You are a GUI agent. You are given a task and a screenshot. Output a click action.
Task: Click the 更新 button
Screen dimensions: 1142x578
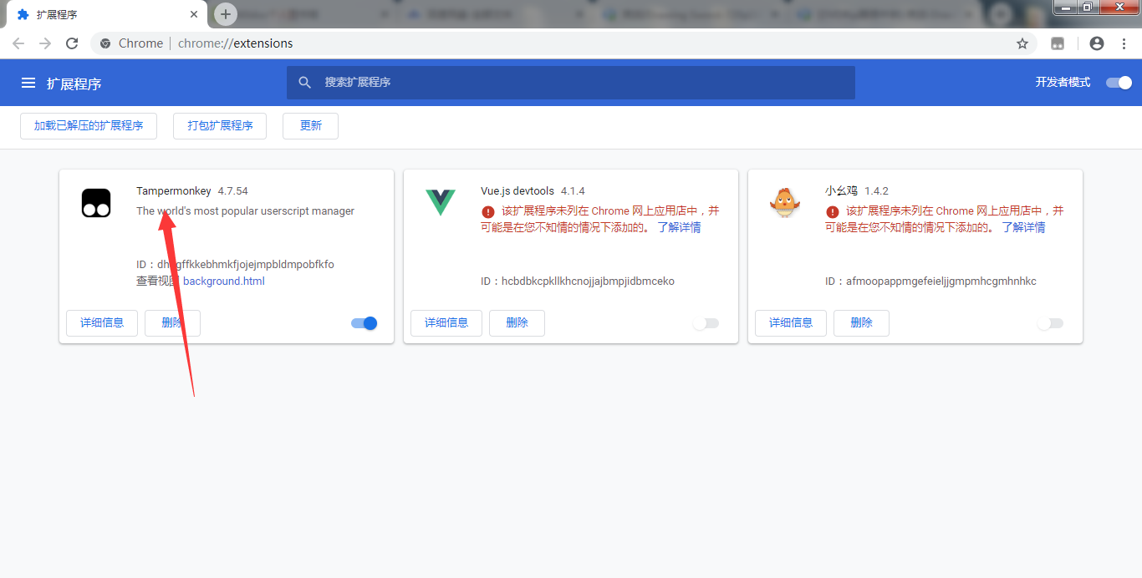[311, 126]
